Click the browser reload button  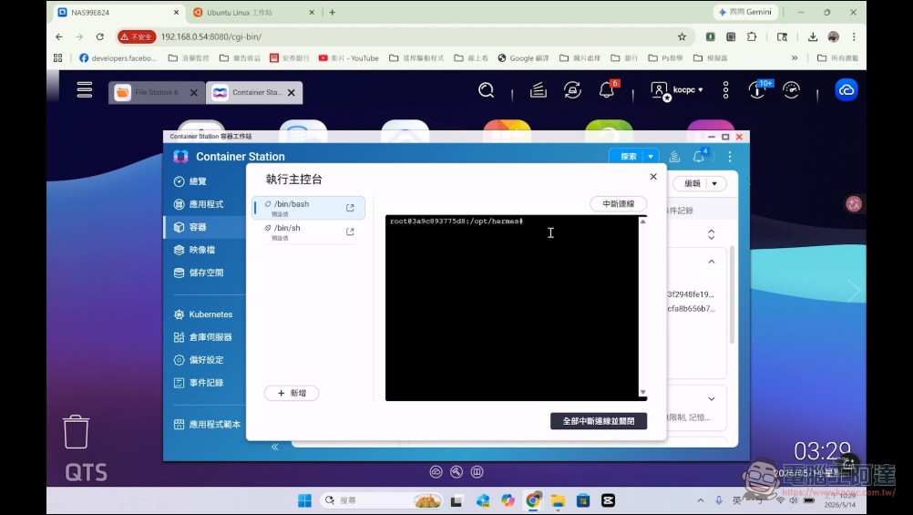pyautogui.click(x=100, y=36)
